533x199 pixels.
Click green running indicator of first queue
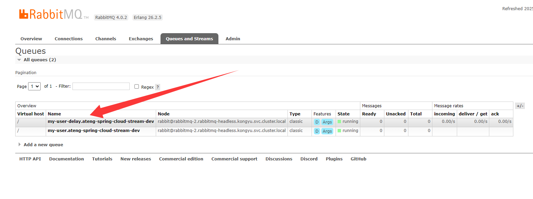[x=339, y=121]
